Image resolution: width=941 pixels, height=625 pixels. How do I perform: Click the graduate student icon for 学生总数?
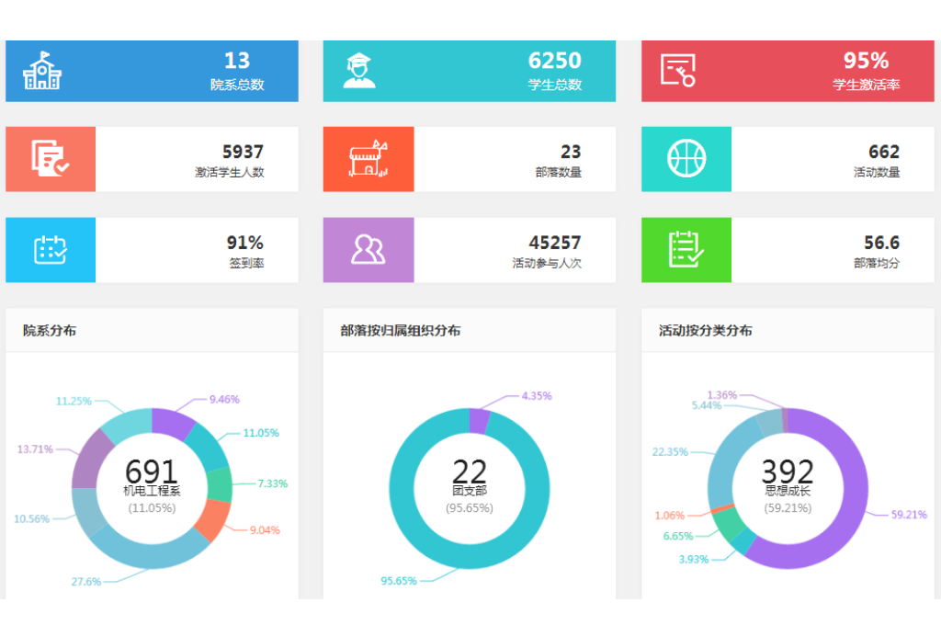[x=359, y=71]
